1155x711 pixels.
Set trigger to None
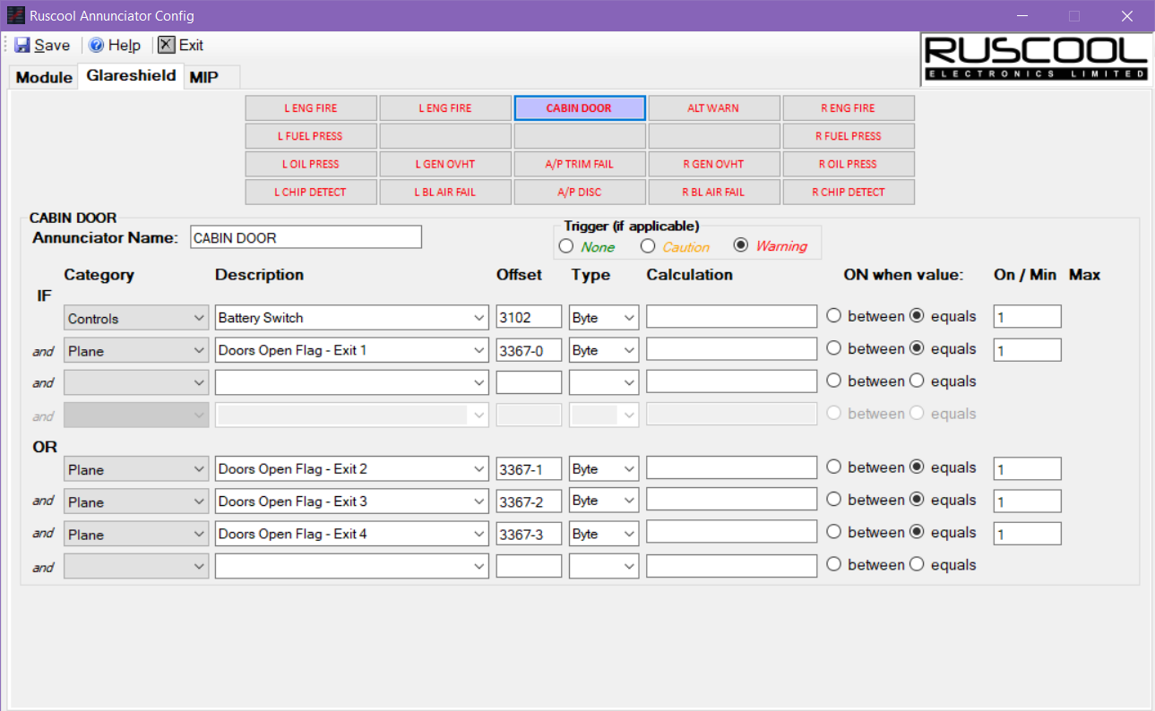(566, 246)
